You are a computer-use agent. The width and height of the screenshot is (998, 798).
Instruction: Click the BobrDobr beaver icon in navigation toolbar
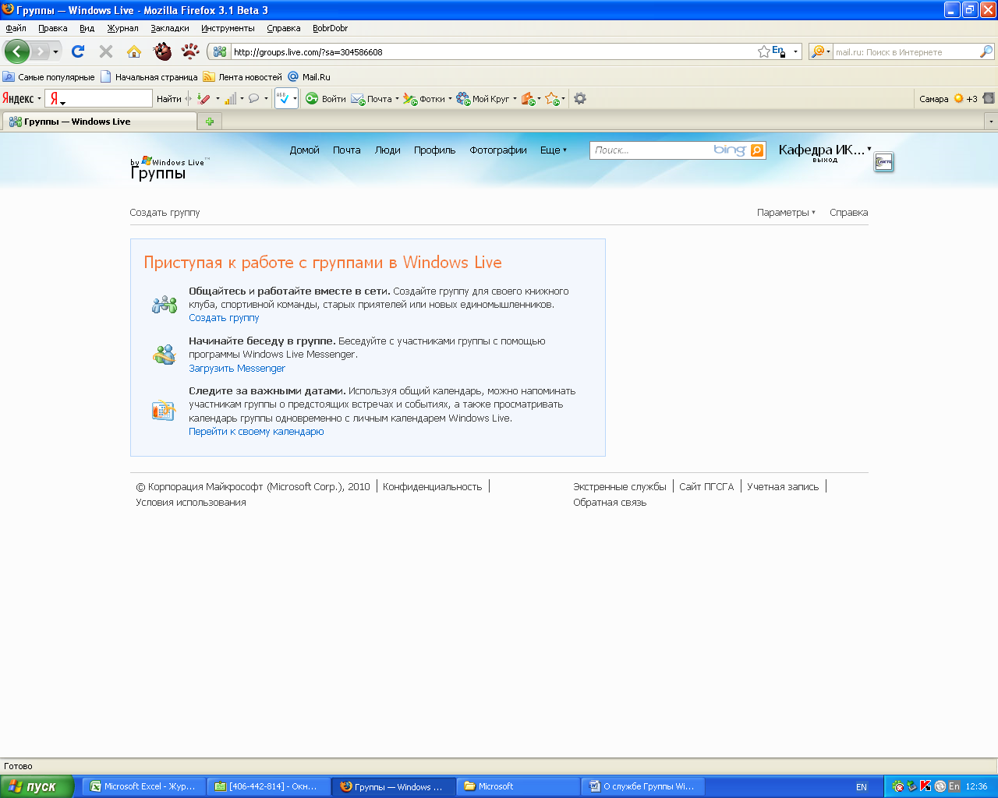coord(162,51)
